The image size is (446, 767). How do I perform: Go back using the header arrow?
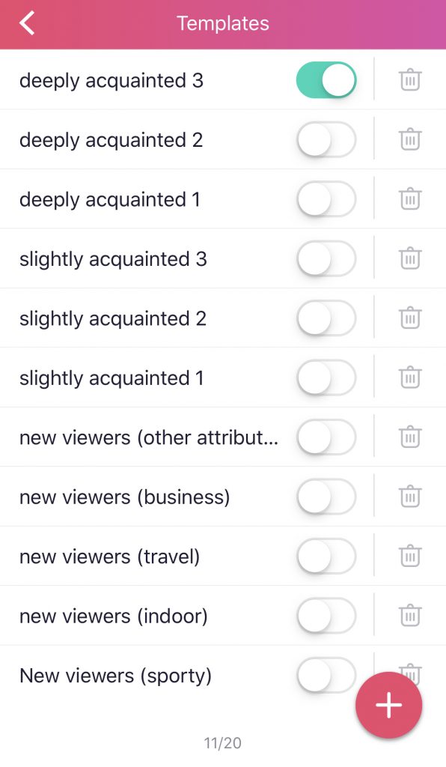coord(28,23)
